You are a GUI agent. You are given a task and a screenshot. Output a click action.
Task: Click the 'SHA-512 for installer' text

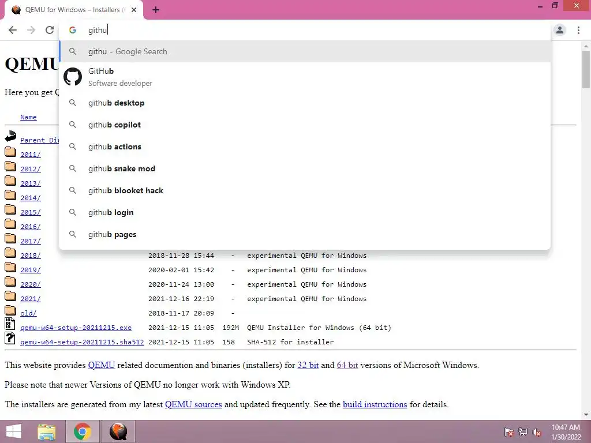[x=290, y=342]
